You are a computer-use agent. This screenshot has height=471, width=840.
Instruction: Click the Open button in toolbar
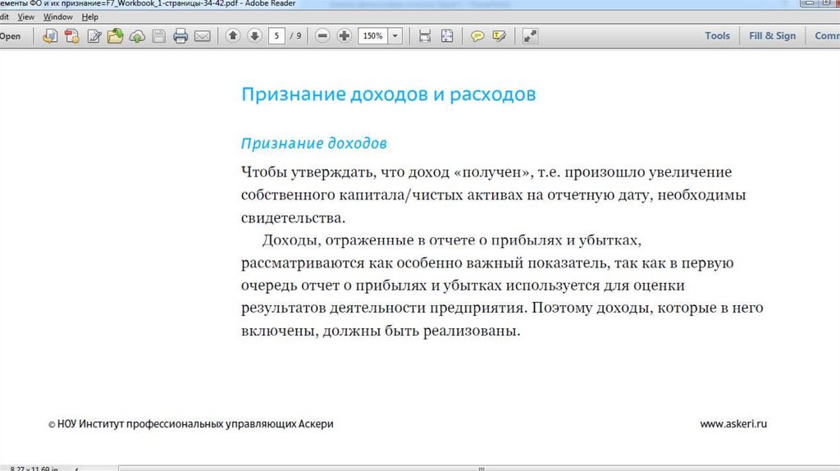click(11, 36)
